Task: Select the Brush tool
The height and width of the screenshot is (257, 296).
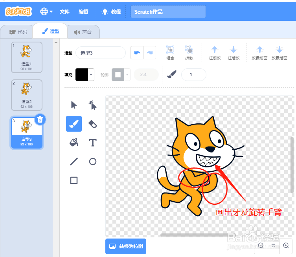Action: tap(74, 124)
